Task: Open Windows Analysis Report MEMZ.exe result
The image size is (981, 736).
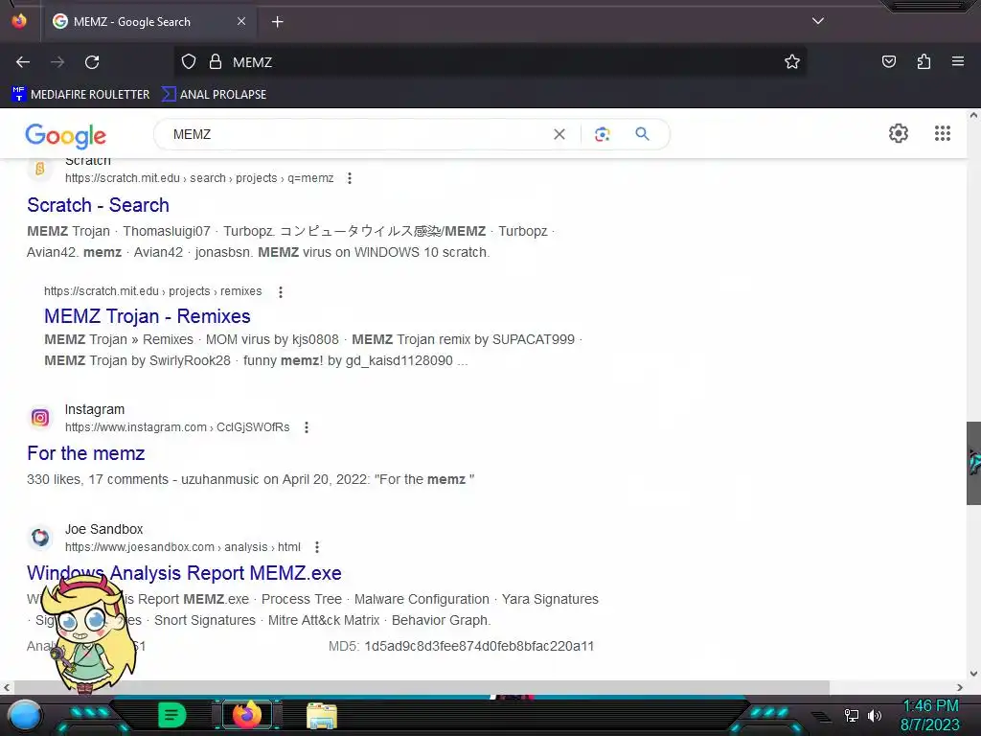Action: click(184, 573)
